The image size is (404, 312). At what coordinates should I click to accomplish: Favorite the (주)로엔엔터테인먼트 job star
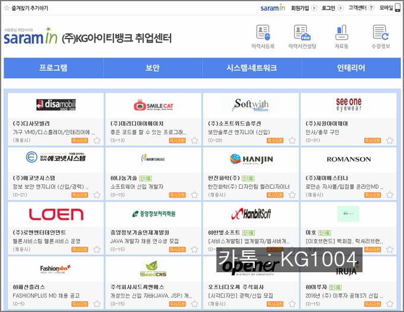(97, 250)
